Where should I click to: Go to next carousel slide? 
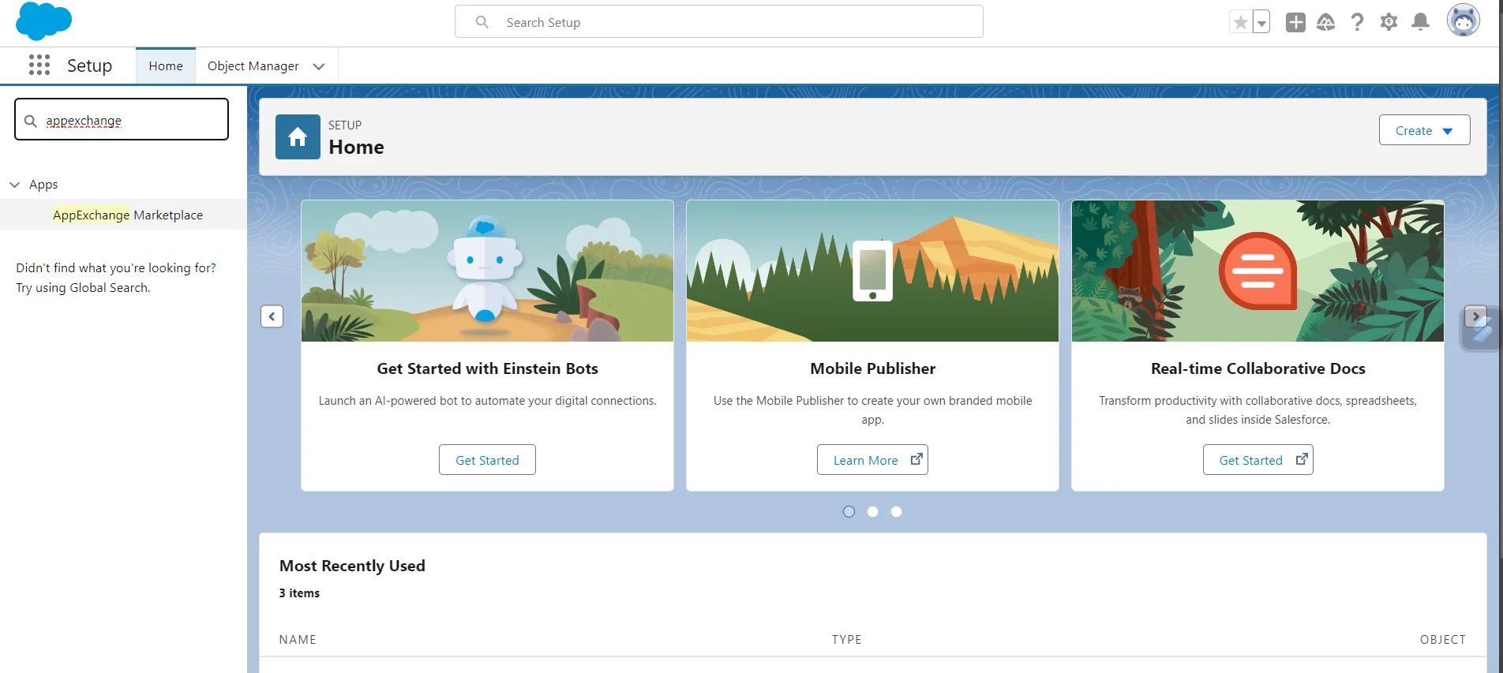[x=1475, y=316]
